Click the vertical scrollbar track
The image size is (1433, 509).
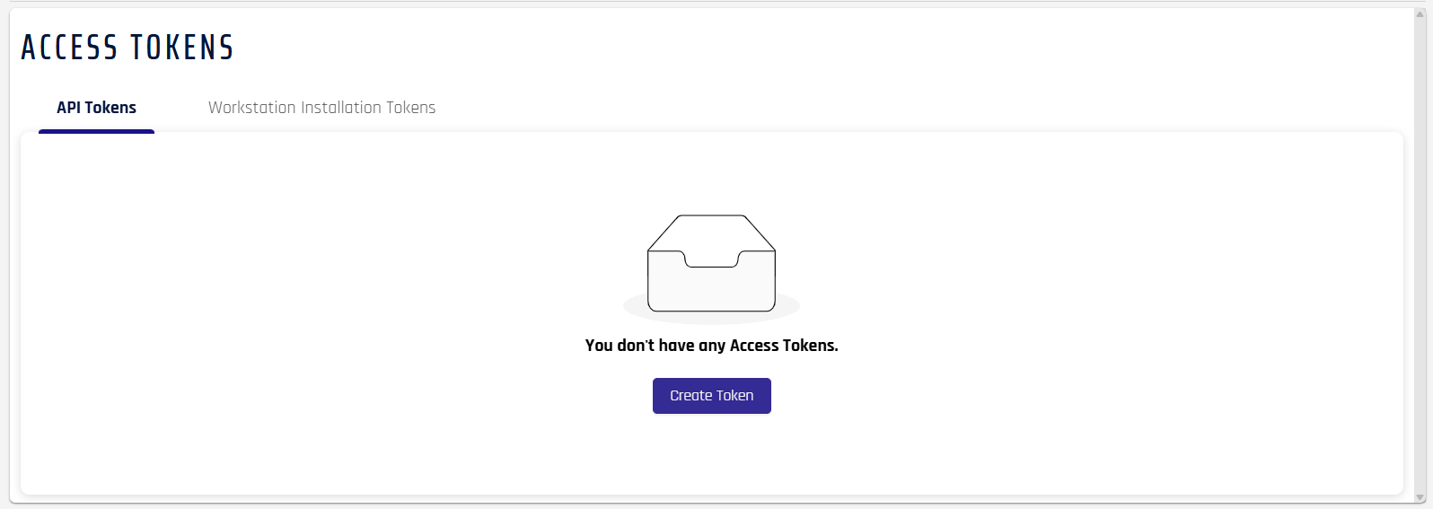pyautogui.click(x=1420, y=256)
